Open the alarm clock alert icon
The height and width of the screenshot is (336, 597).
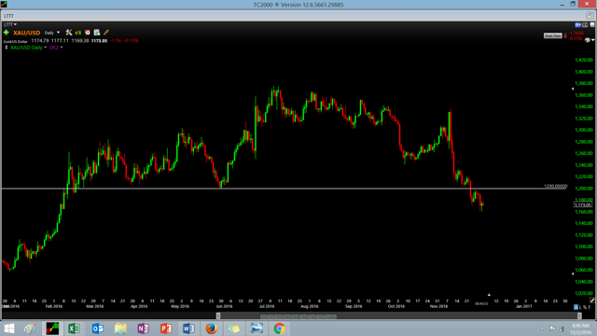coord(88,33)
